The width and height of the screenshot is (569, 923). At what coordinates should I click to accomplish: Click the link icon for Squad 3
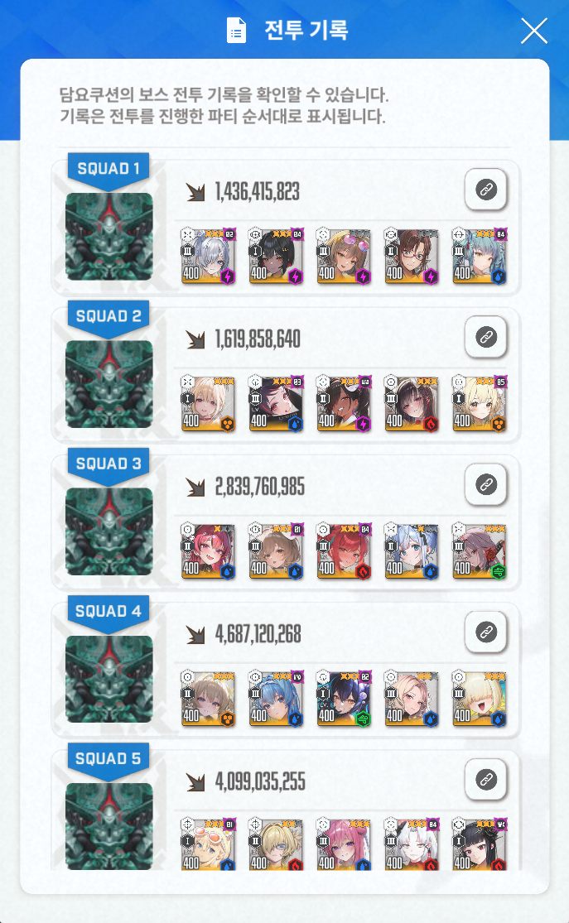coord(486,484)
